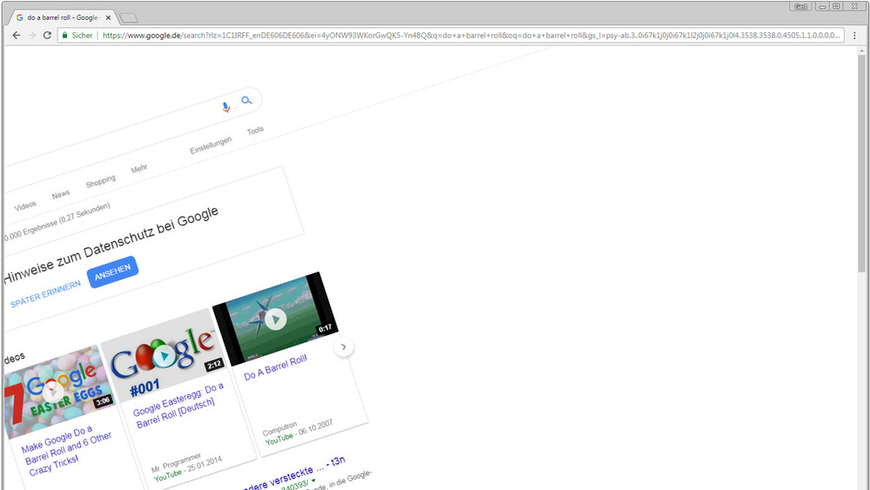
Task: Expand the green arrow beside the t3n result URL
Action: (313, 481)
